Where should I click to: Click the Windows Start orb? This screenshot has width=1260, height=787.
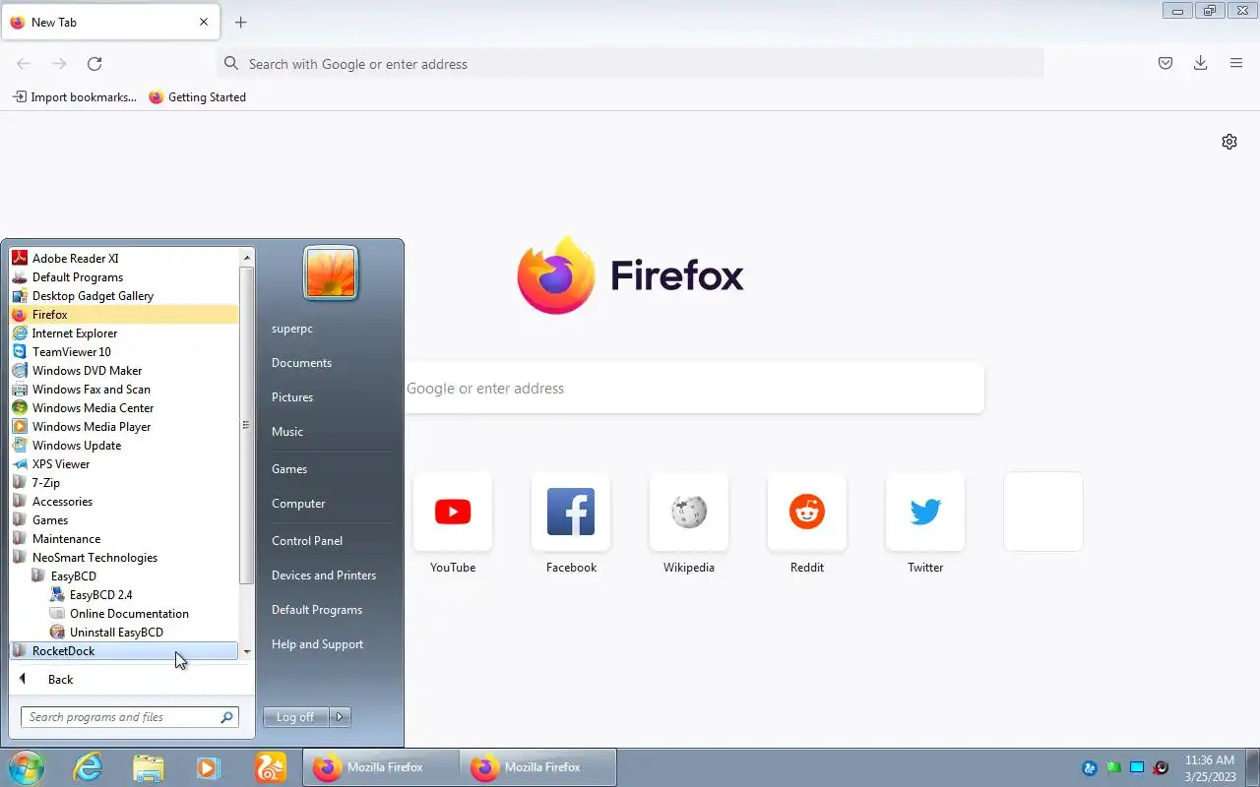pos(26,767)
